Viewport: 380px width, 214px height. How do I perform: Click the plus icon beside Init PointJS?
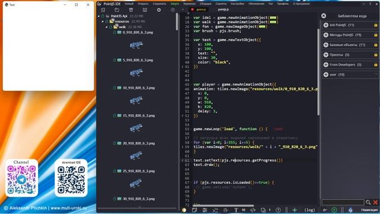coord(326,25)
